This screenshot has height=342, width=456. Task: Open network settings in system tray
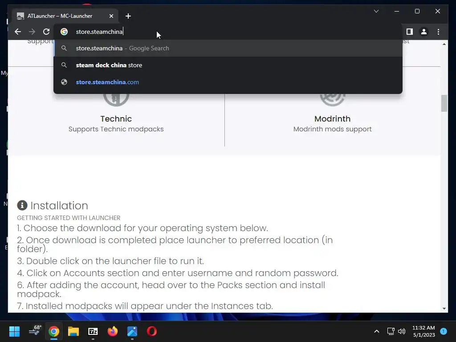(391, 331)
